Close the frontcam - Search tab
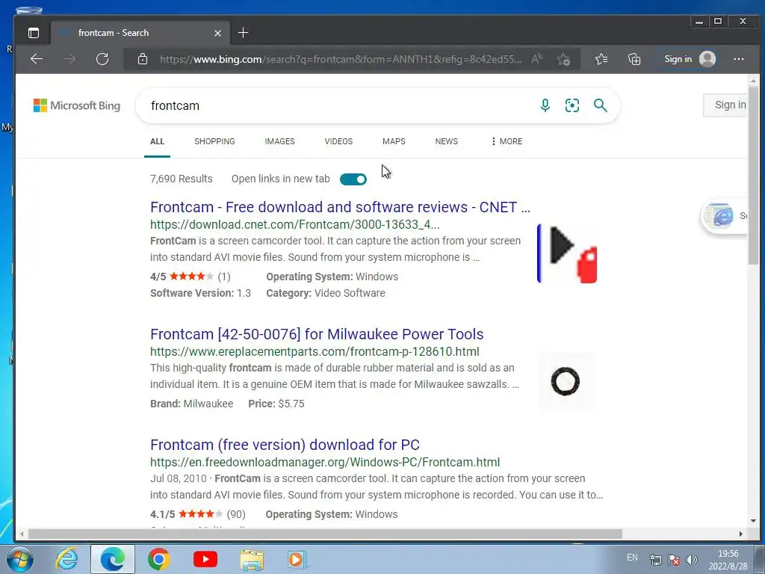765x574 pixels. click(217, 33)
